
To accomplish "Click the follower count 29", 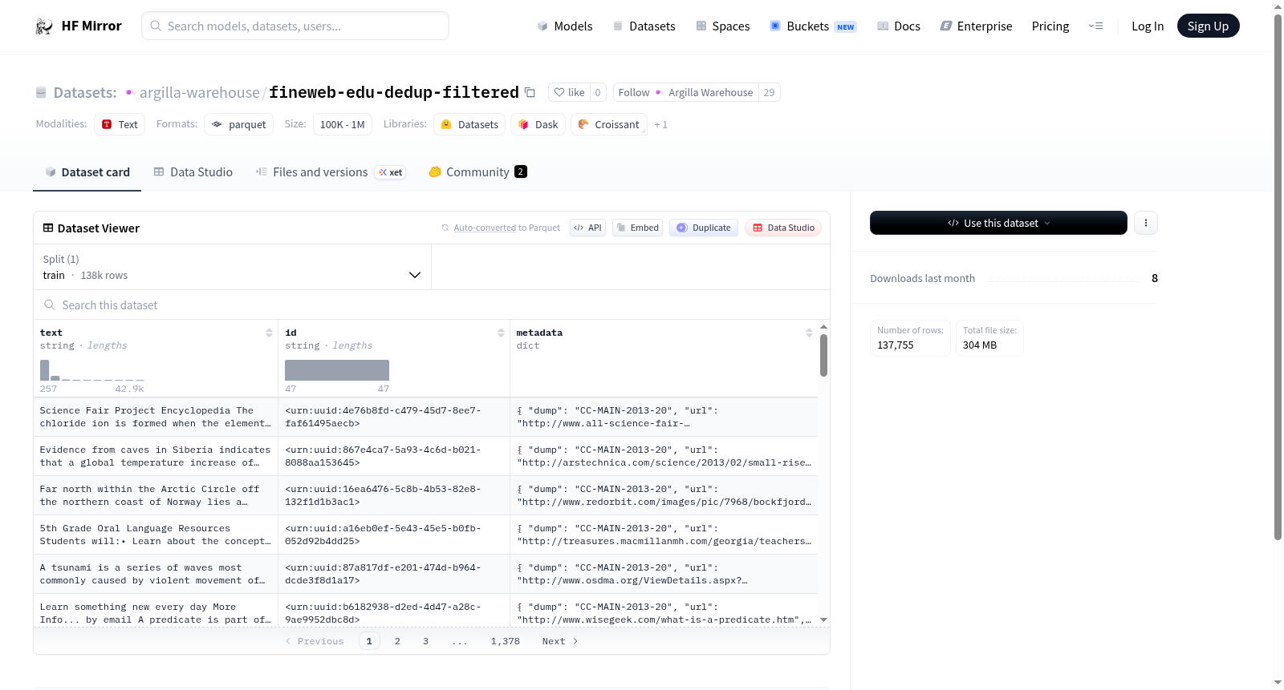I will click(x=769, y=92).
